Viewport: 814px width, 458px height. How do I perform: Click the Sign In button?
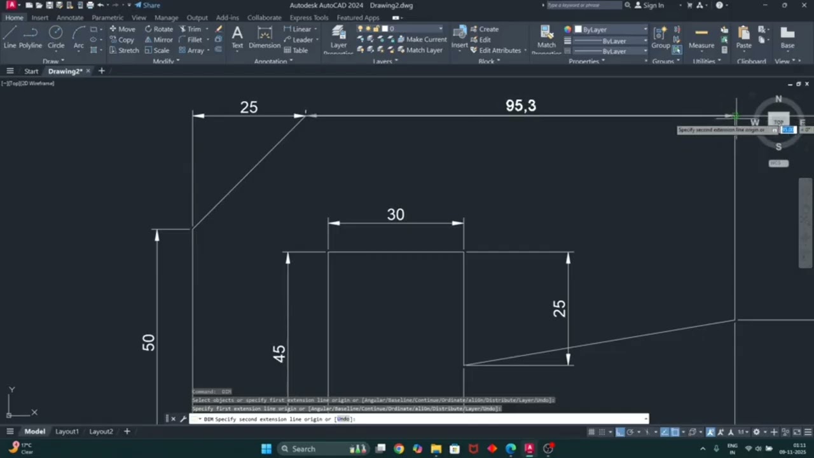tap(649, 5)
